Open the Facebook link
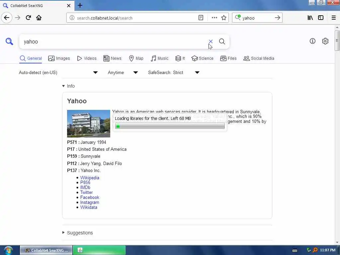 coord(90,197)
